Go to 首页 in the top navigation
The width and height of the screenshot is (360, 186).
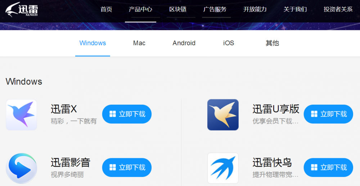[106, 9]
